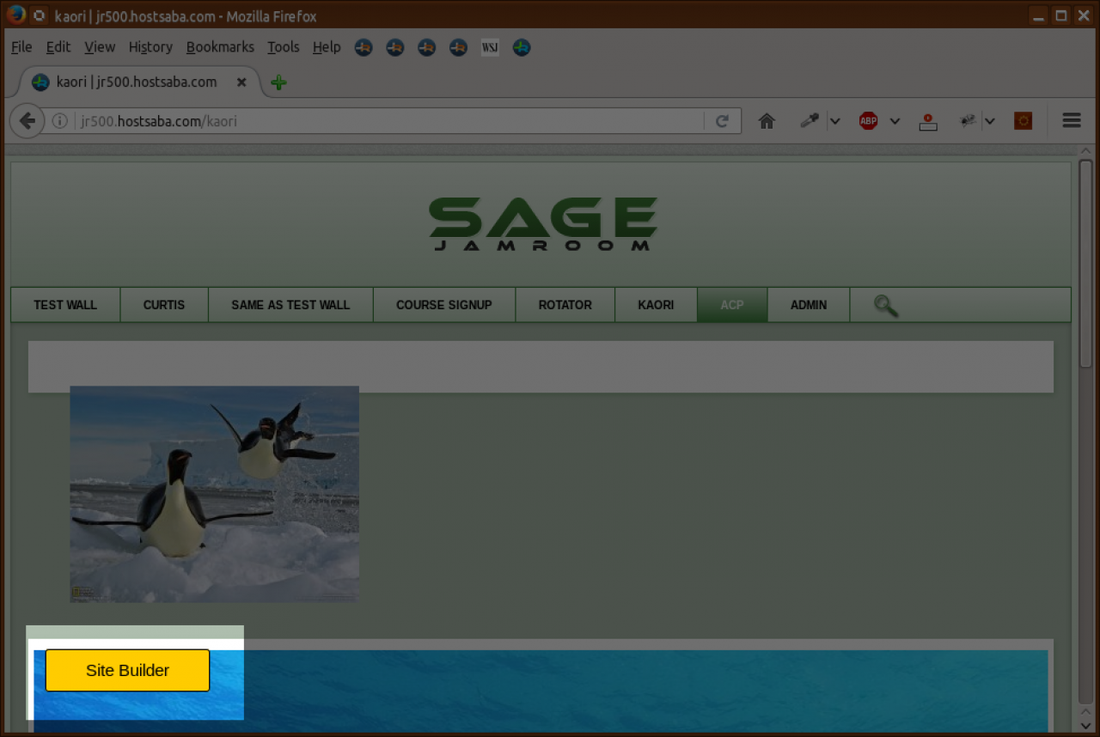Click the TEST WALL navigation item
The width and height of the screenshot is (1100, 737).
(x=65, y=305)
